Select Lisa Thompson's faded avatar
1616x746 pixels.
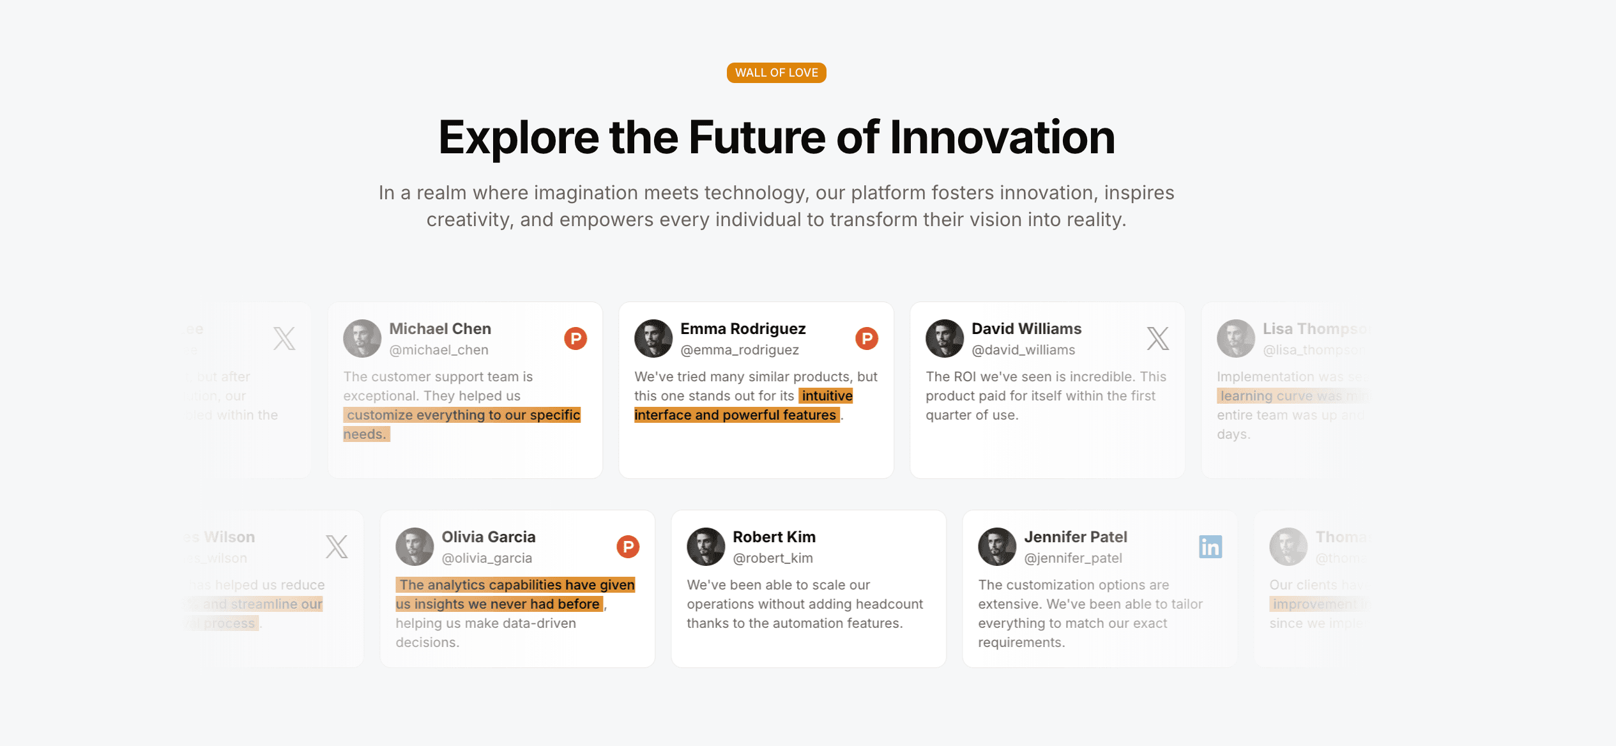coord(1236,339)
